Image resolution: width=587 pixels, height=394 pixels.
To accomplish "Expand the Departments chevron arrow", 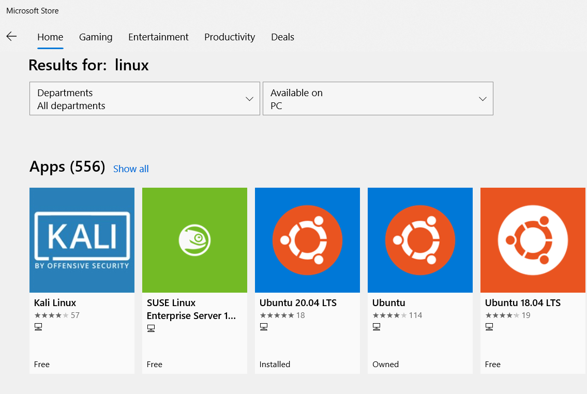I will click(x=250, y=99).
